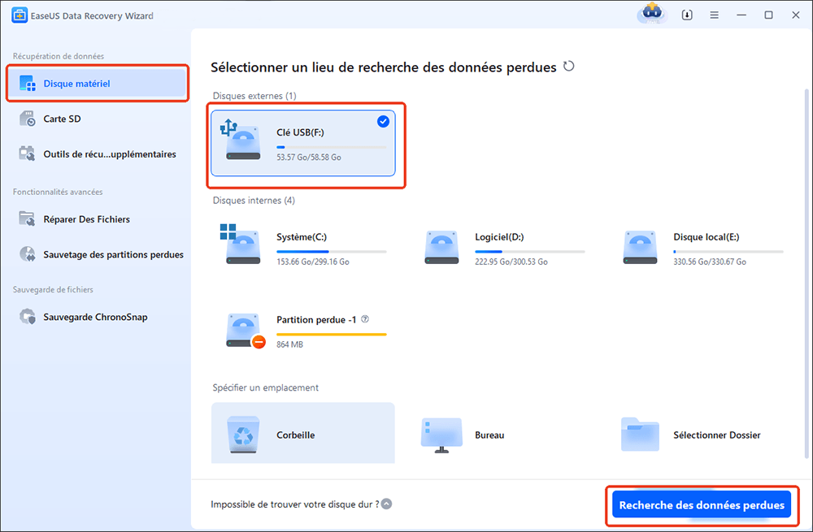
Task: Open help icon beside Partition perdue -1
Action: tap(365, 319)
